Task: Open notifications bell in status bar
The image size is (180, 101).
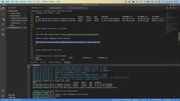Action: tap(177, 100)
